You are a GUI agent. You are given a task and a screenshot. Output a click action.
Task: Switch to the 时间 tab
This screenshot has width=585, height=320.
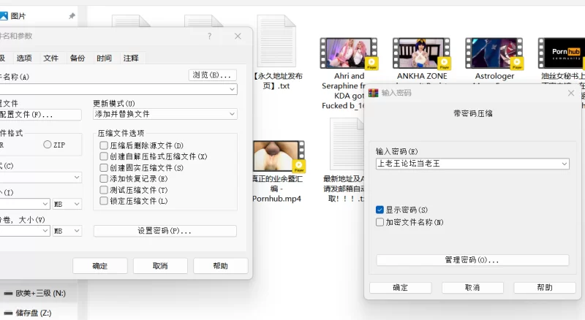(x=104, y=58)
